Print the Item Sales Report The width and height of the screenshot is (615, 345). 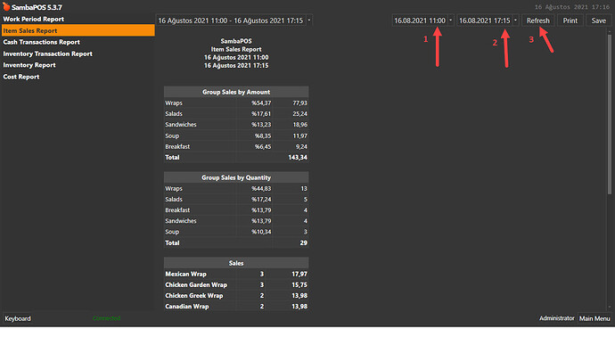tap(570, 21)
